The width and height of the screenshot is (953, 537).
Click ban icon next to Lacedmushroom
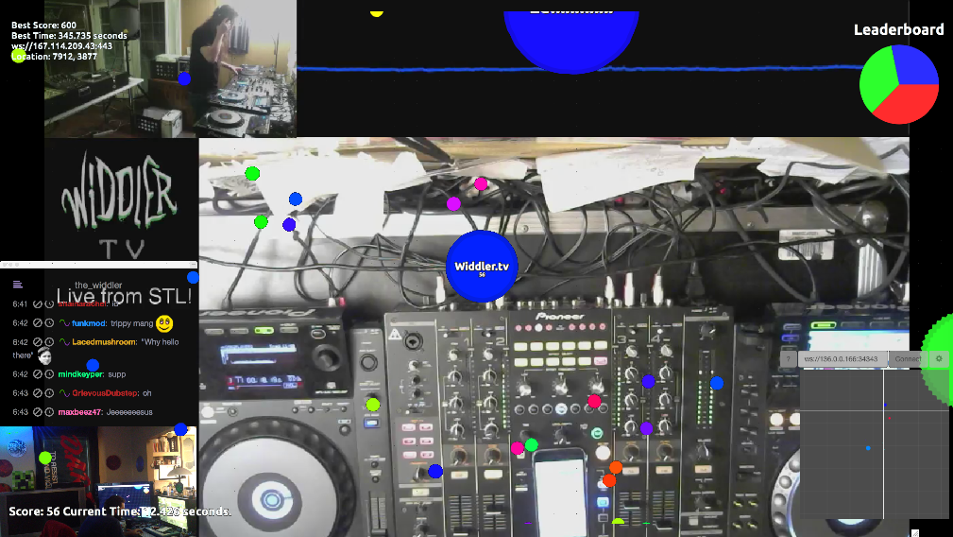(38, 342)
